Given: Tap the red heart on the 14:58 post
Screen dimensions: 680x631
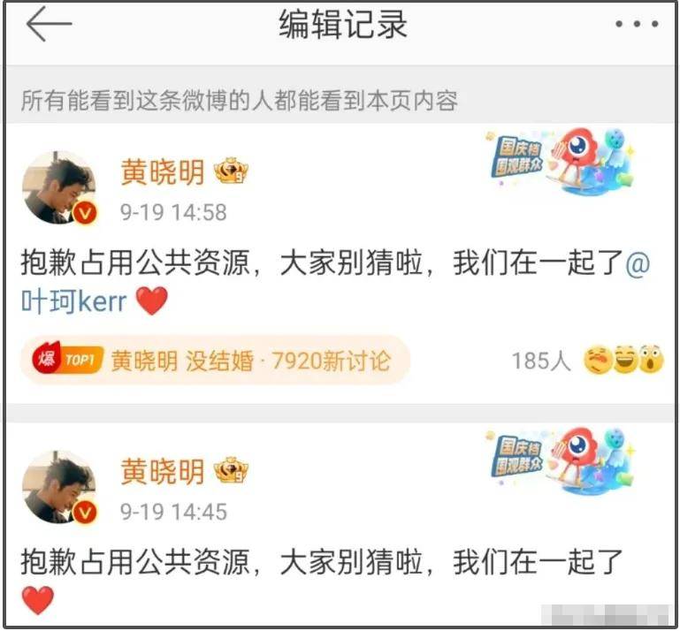Looking at the screenshot, I should coord(152,300).
